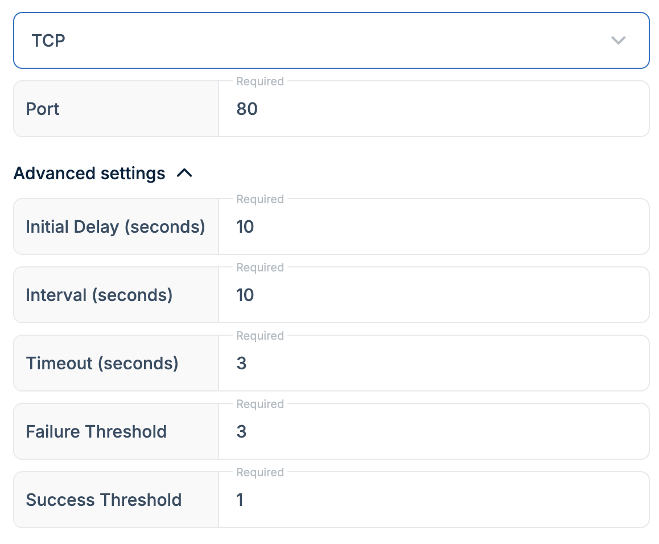Click the Required hint above Timeout value
The image size is (659, 544).
[260, 336]
